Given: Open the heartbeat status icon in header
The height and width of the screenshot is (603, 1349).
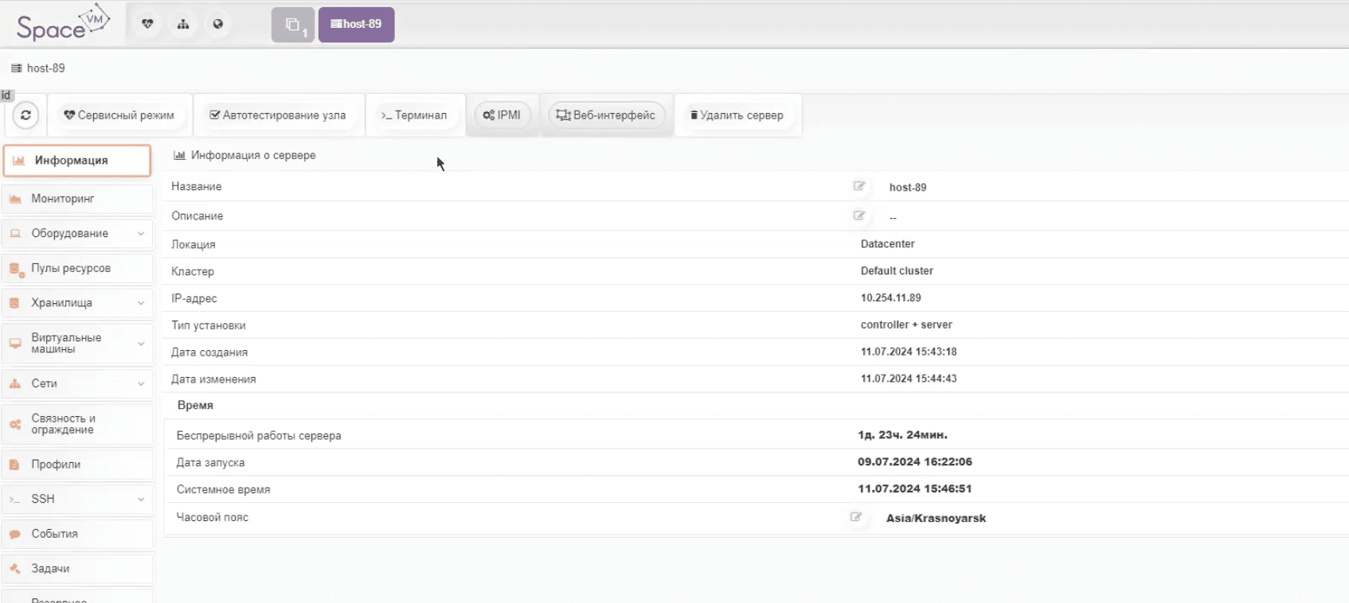Looking at the screenshot, I should (x=147, y=24).
